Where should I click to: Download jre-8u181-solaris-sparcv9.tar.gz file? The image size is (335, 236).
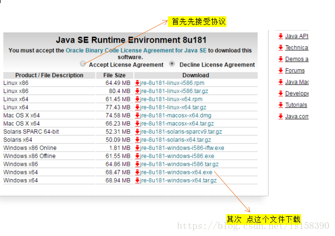(181, 132)
